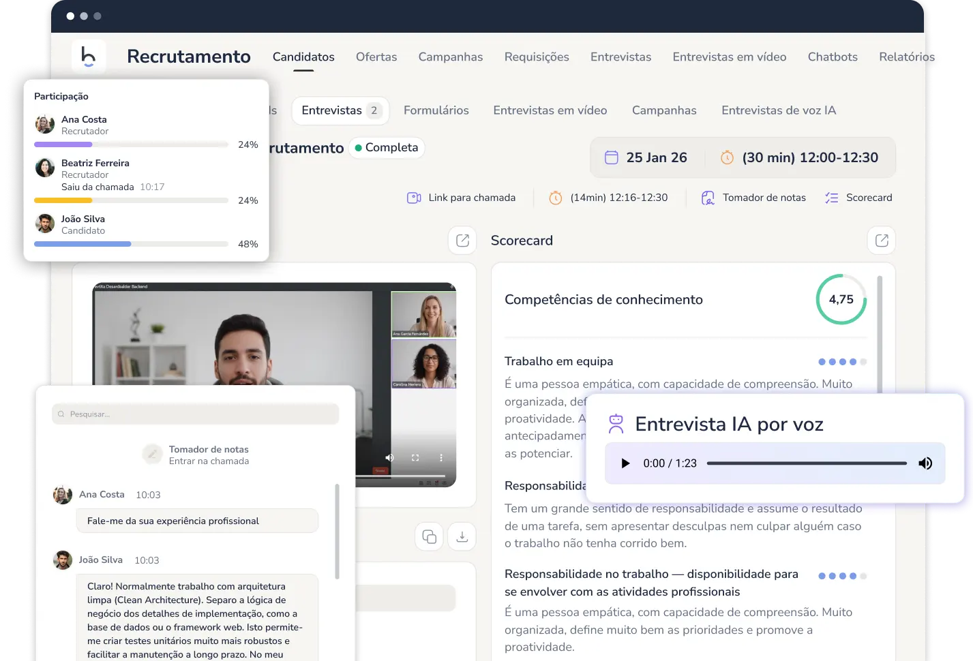
Task: Click the Competências de conhecimento heading
Action: click(x=603, y=300)
